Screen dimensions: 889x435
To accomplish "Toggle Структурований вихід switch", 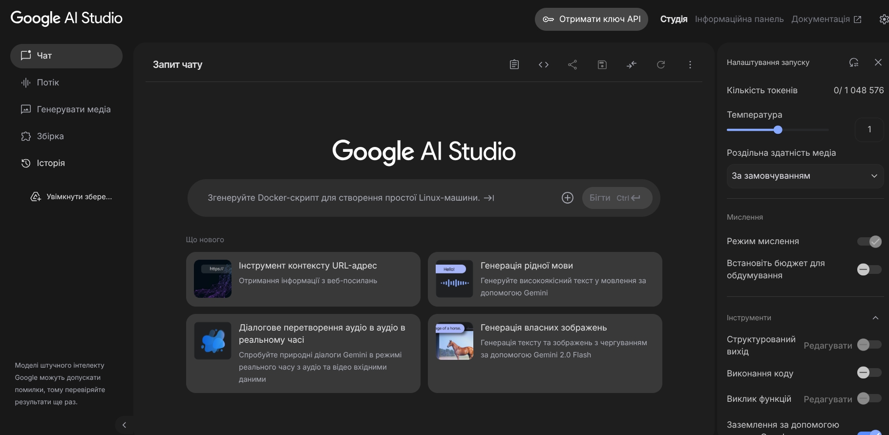I will click(869, 345).
